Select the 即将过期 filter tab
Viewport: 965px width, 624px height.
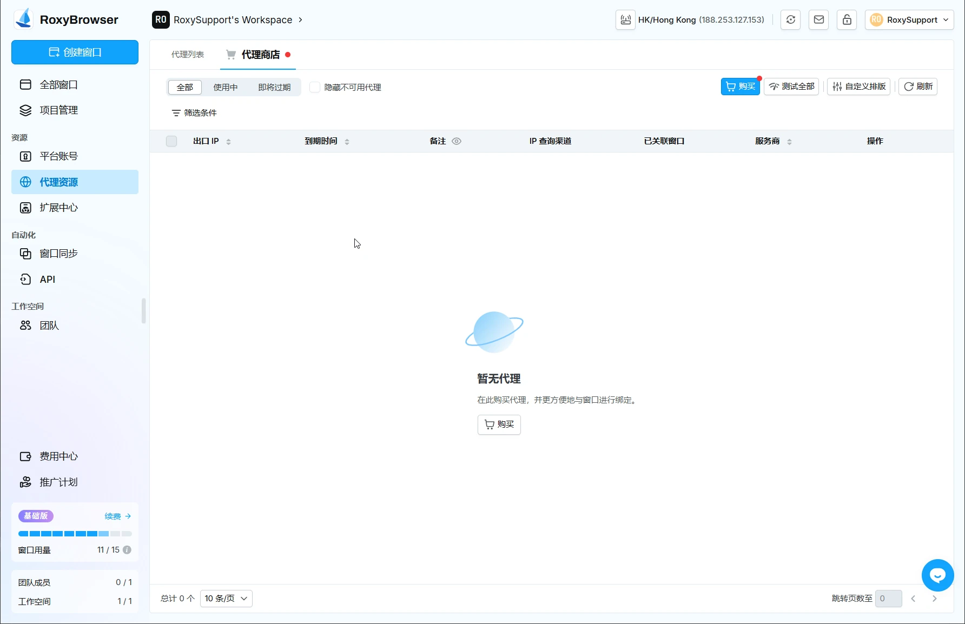point(274,87)
